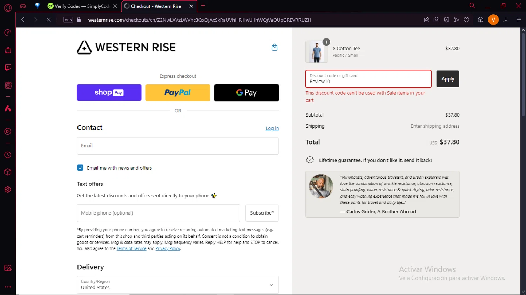Open a new tab with plus button
Image resolution: width=526 pixels, height=295 pixels.
[203, 6]
